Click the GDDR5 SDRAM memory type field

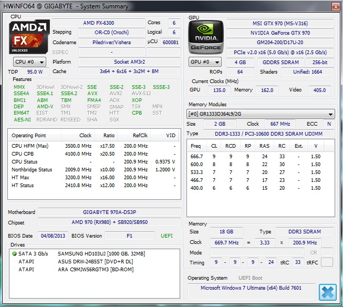(280, 62)
